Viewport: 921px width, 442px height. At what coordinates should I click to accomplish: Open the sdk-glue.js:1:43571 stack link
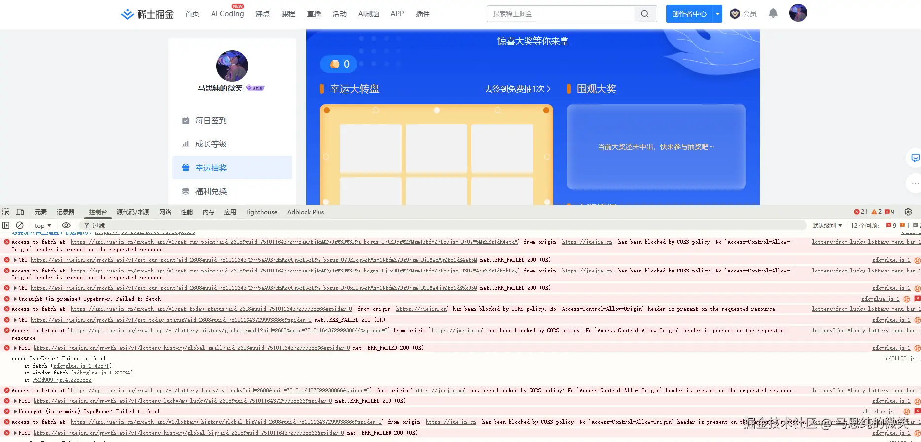tap(82, 366)
